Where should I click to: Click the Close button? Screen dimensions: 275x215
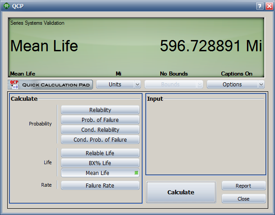point(243,199)
